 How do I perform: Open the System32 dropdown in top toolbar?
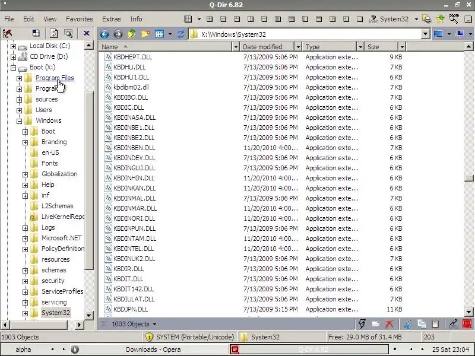coord(416,19)
